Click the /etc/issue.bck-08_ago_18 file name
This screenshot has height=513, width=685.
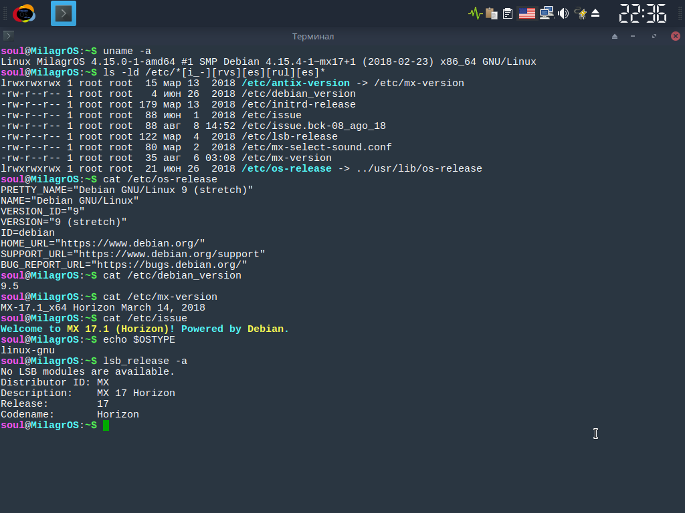pos(314,126)
